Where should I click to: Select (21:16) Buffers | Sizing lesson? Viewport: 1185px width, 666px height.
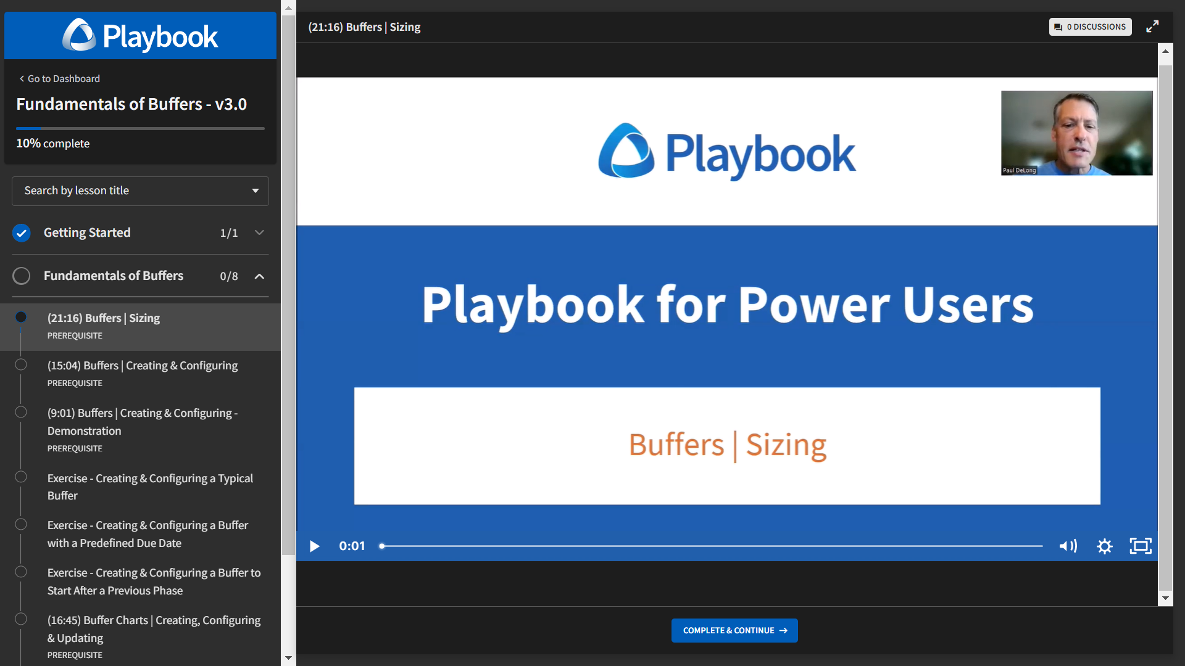coord(140,327)
